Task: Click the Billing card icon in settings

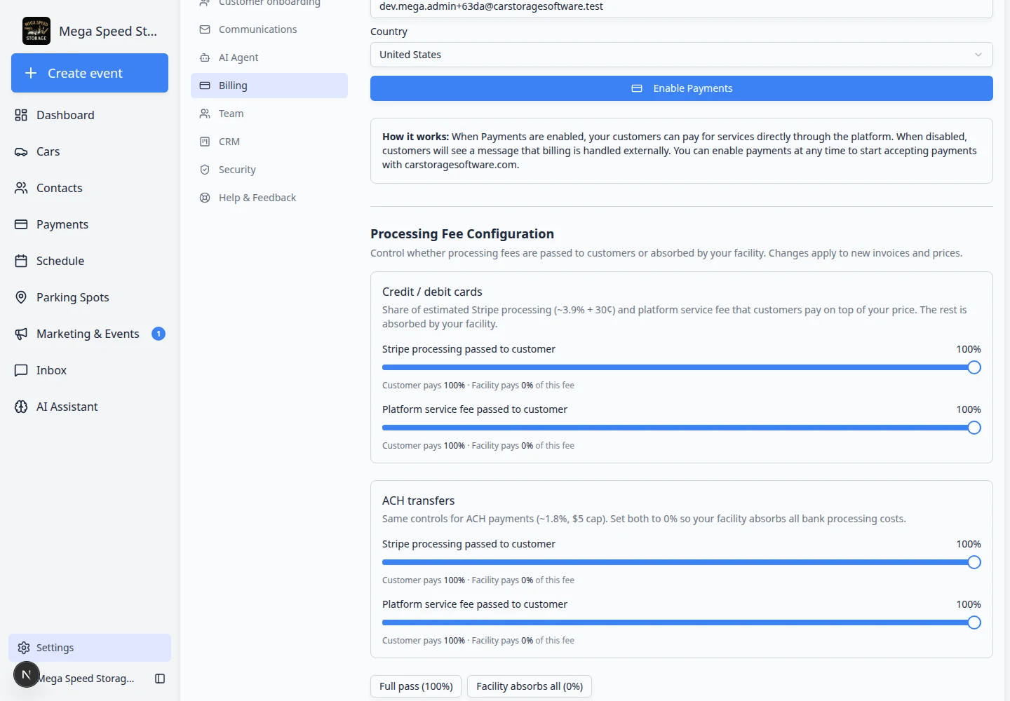Action: (205, 86)
